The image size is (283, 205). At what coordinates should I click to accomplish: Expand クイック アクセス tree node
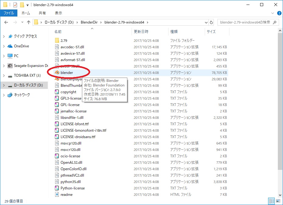(4, 36)
